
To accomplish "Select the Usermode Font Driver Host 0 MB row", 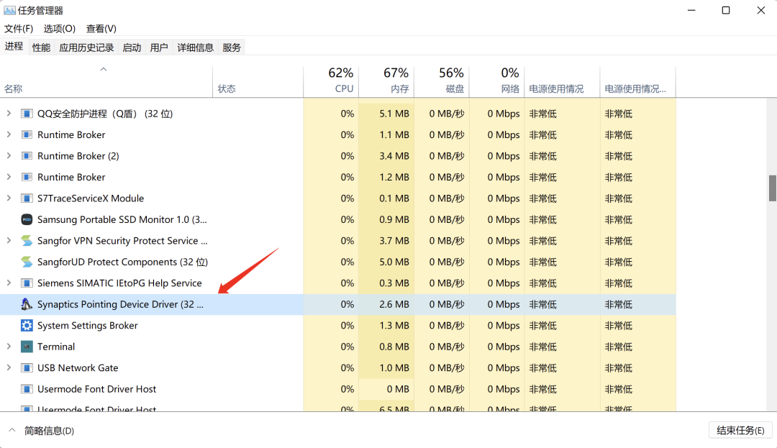I will (x=338, y=389).
